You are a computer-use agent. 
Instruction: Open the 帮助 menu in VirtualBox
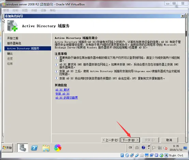click(53, 11)
